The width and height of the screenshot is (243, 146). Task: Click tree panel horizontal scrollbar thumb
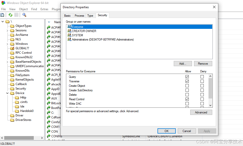coord(19,138)
